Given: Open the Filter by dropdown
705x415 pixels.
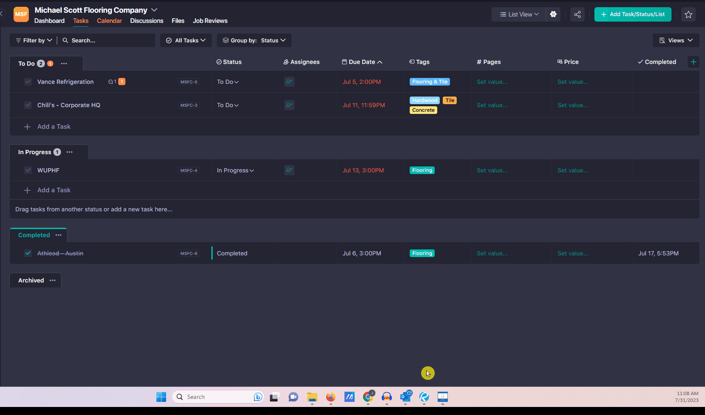Looking at the screenshot, I should click(34, 40).
